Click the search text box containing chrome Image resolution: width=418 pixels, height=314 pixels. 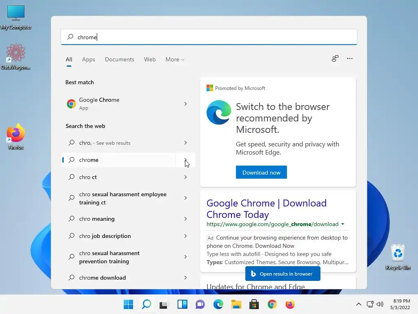pos(209,37)
